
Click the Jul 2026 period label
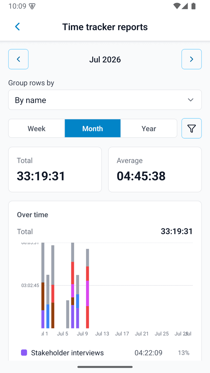tap(105, 59)
